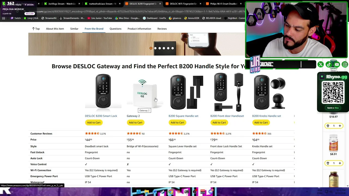Open the Windows Start menu
The image size is (349, 196).
(x=139, y=192)
